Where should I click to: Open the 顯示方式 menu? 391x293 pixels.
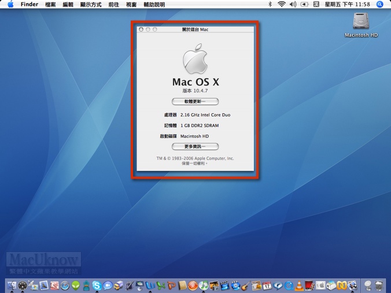tap(91, 5)
